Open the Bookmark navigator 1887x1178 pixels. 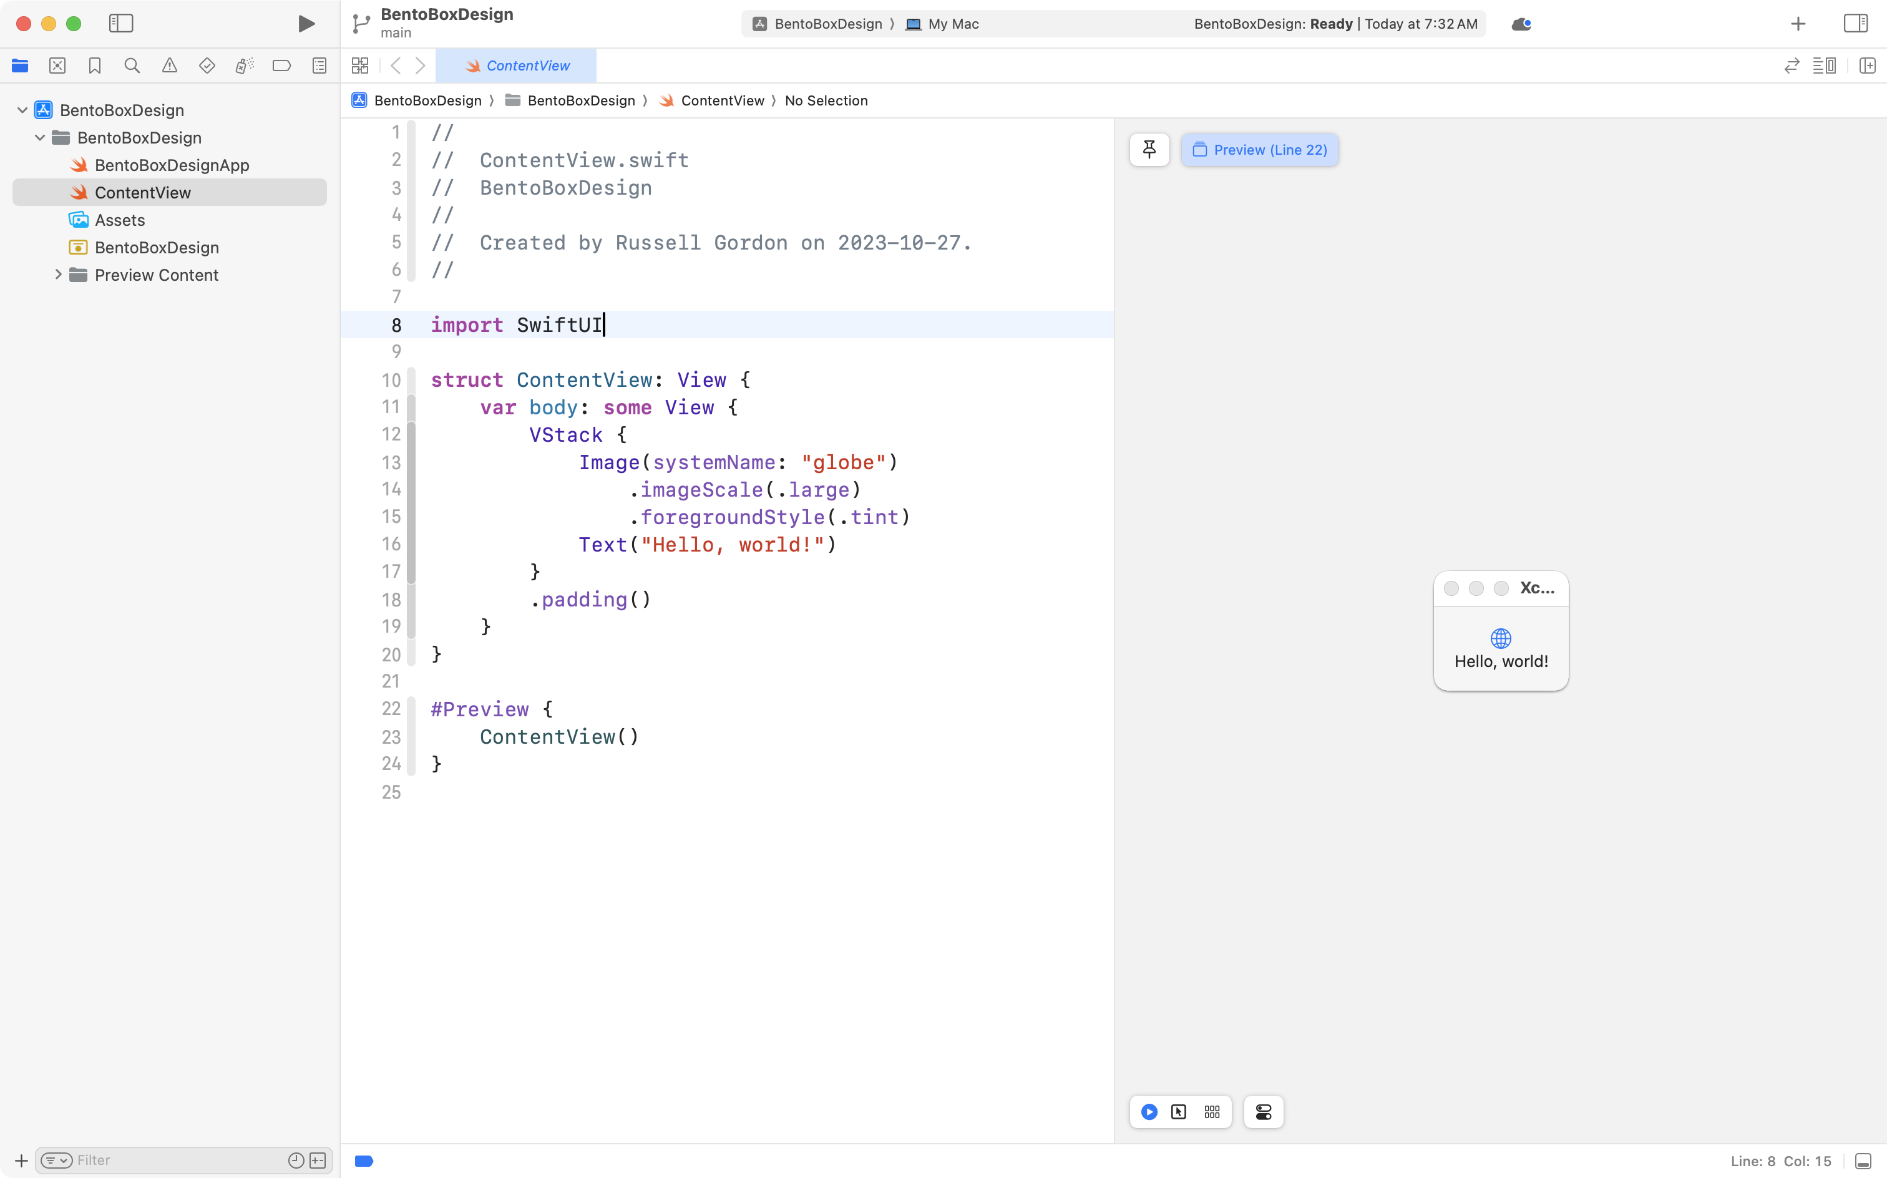pyautogui.click(x=94, y=66)
